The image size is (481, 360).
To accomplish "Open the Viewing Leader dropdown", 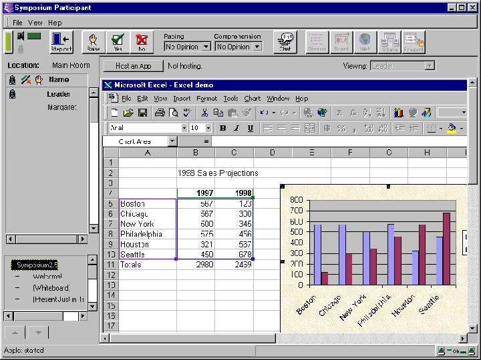I will pos(430,66).
